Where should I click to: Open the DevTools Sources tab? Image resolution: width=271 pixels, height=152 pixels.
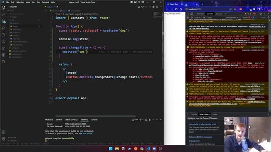[219, 14]
